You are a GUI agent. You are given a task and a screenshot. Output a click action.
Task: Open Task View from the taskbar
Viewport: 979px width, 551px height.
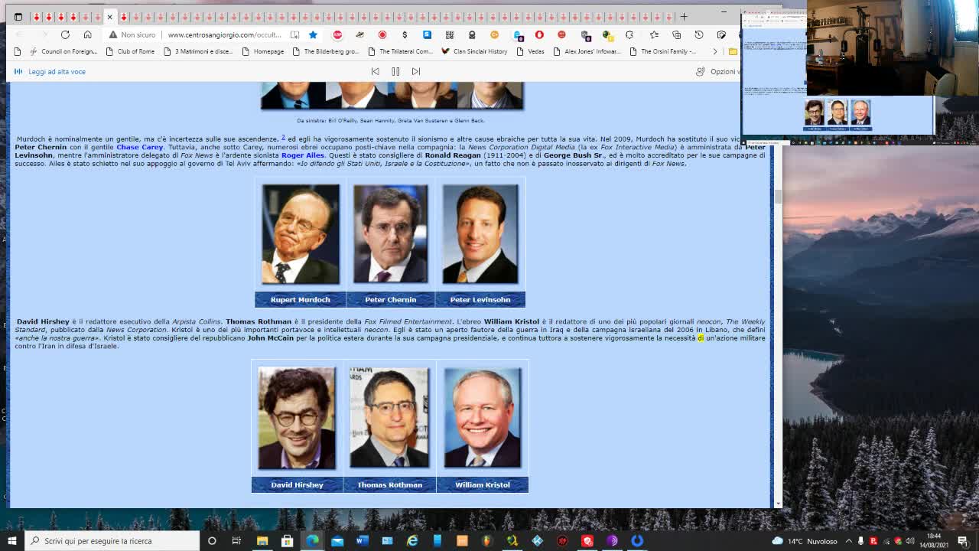[x=236, y=540]
